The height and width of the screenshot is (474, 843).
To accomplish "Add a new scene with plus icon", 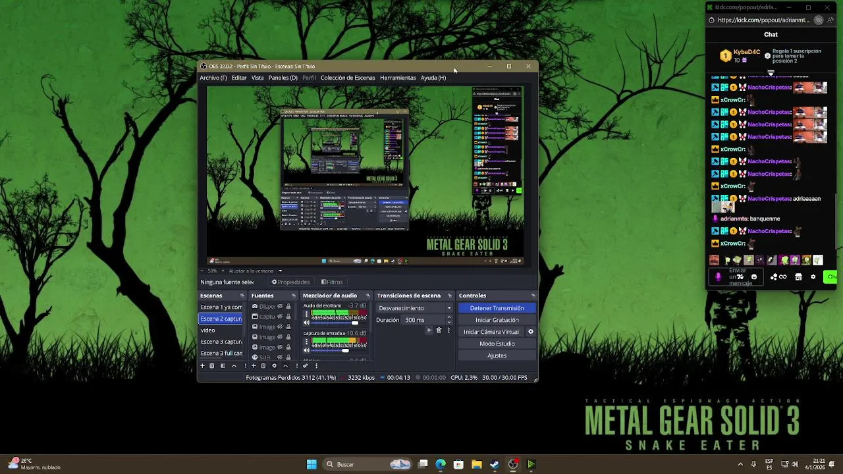I will (202, 366).
